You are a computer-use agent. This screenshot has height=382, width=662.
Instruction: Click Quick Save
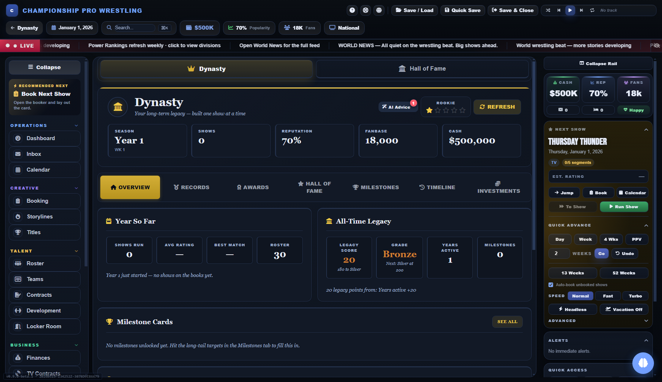[463, 10]
